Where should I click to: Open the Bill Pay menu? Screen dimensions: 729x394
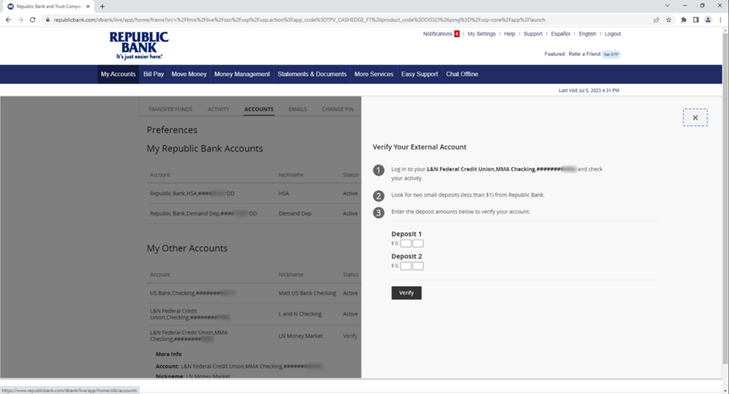(154, 74)
